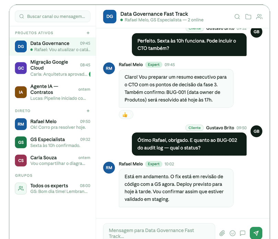The image size is (278, 239).
Task: Click the '2 online' member status line
Action: tap(162, 20)
